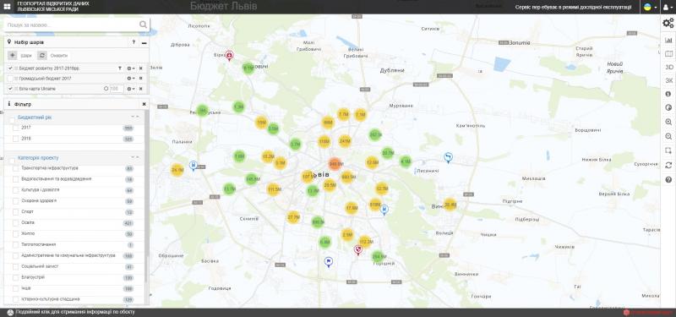Open the pie chart tool icon
This screenshot has width=676, height=317.
[x=668, y=107]
